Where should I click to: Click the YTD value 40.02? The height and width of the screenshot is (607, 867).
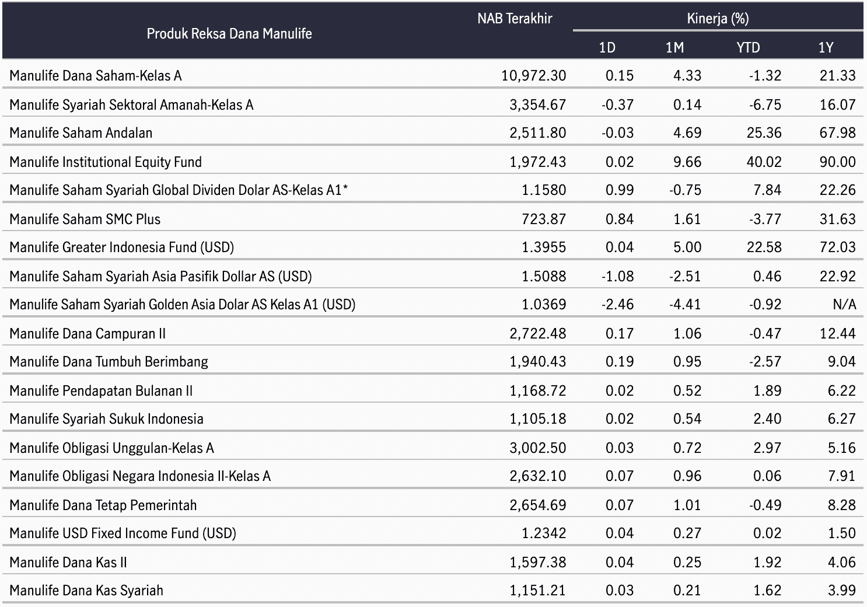pos(764,162)
